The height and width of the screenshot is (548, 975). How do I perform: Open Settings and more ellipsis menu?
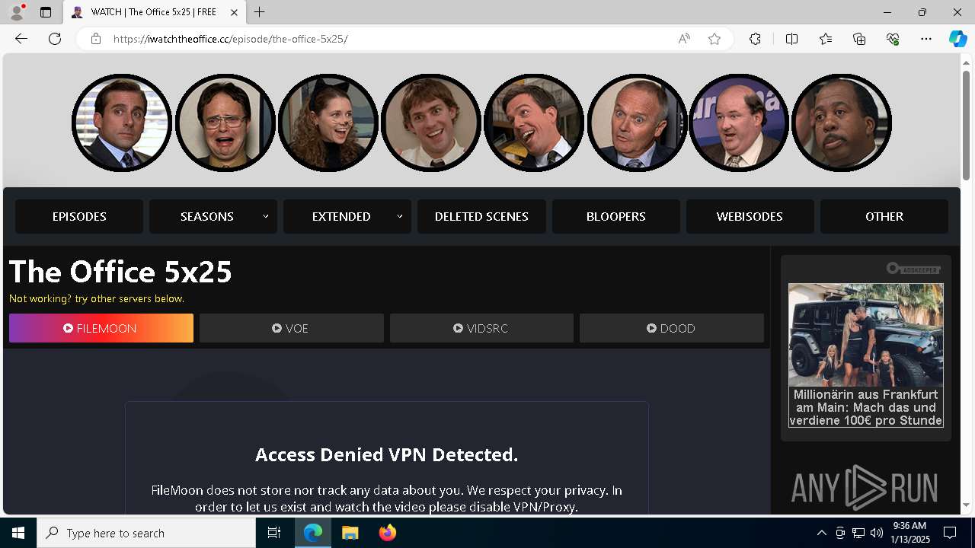926,39
